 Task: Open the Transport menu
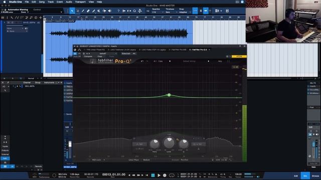pyautogui.click(x=80, y=2)
